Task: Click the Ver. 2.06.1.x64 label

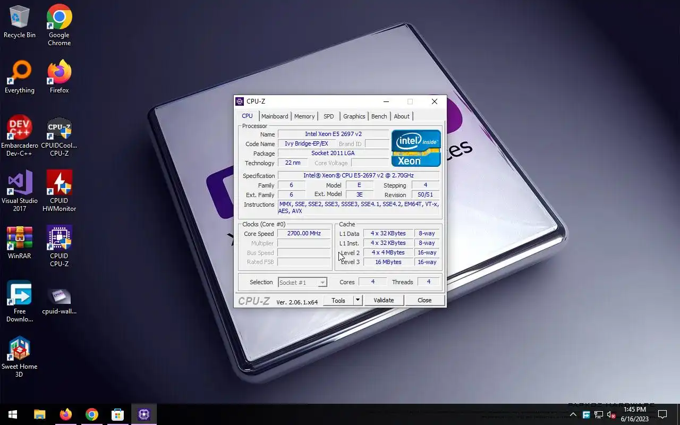Action: click(x=297, y=302)
